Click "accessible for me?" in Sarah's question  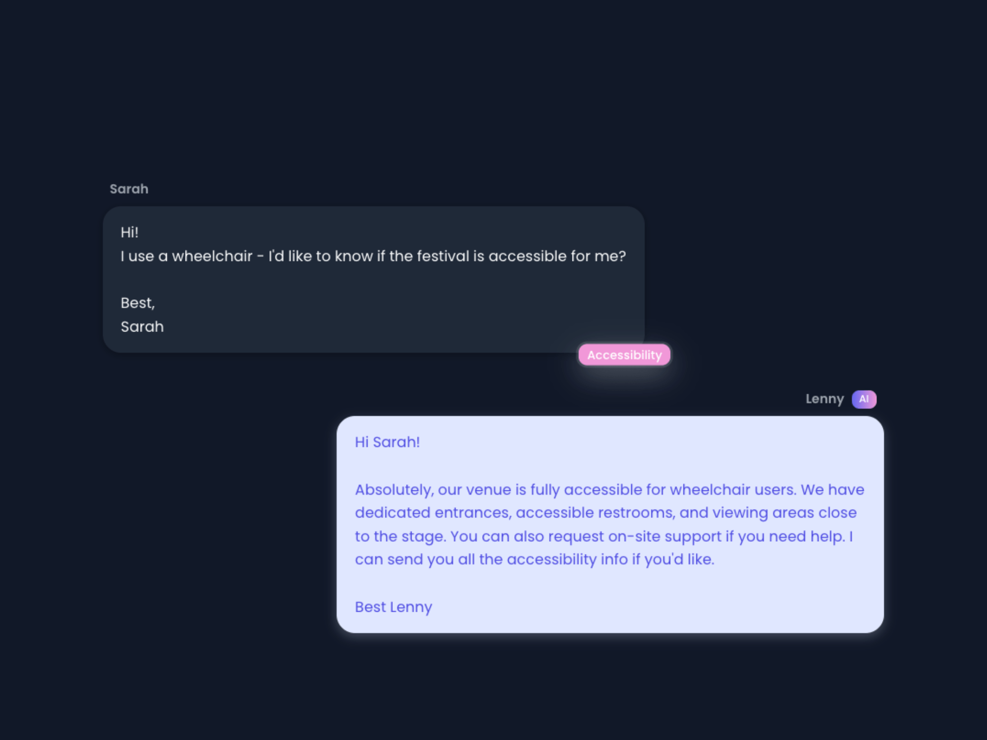557,256
